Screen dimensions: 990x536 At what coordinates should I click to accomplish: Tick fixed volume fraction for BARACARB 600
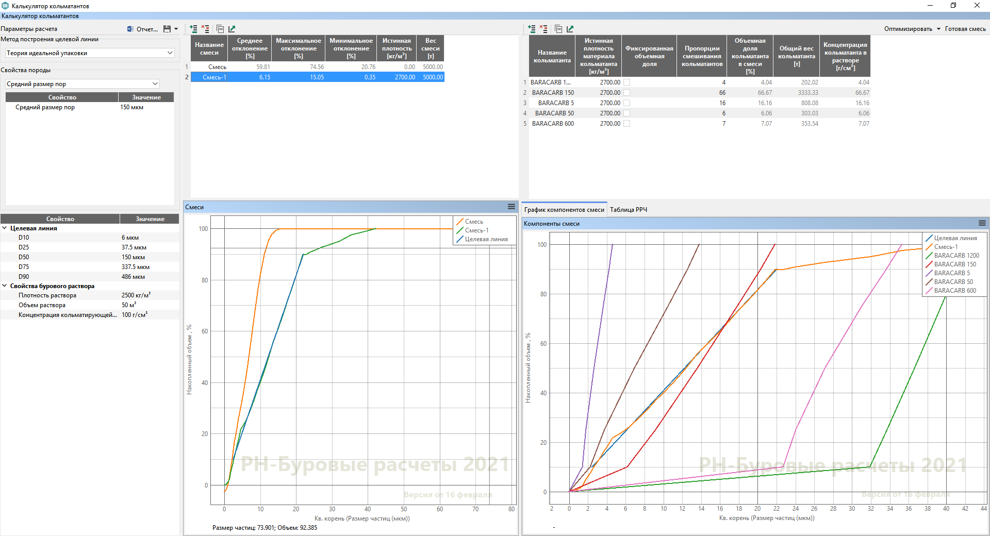click(x=626, y=124)
